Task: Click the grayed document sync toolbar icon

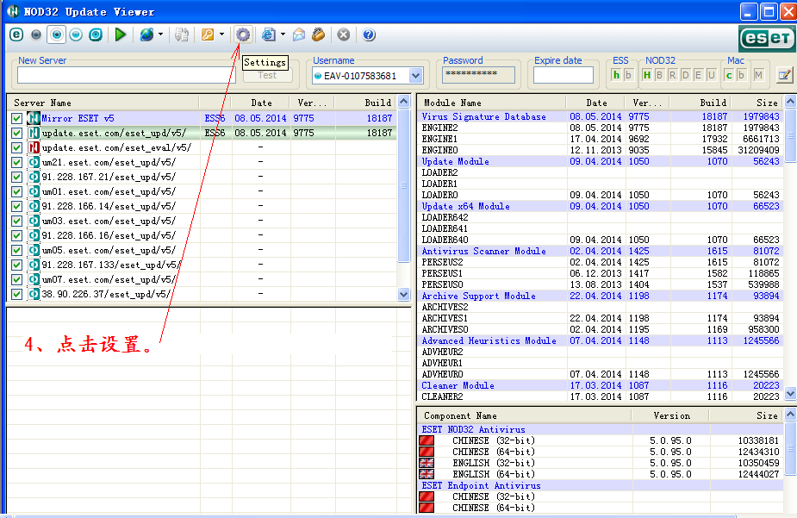Action: (x=182, y=34)
